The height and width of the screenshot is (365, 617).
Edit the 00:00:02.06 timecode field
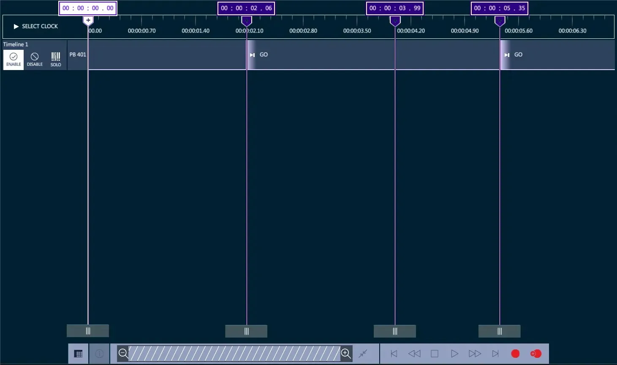tap(246, 8)
